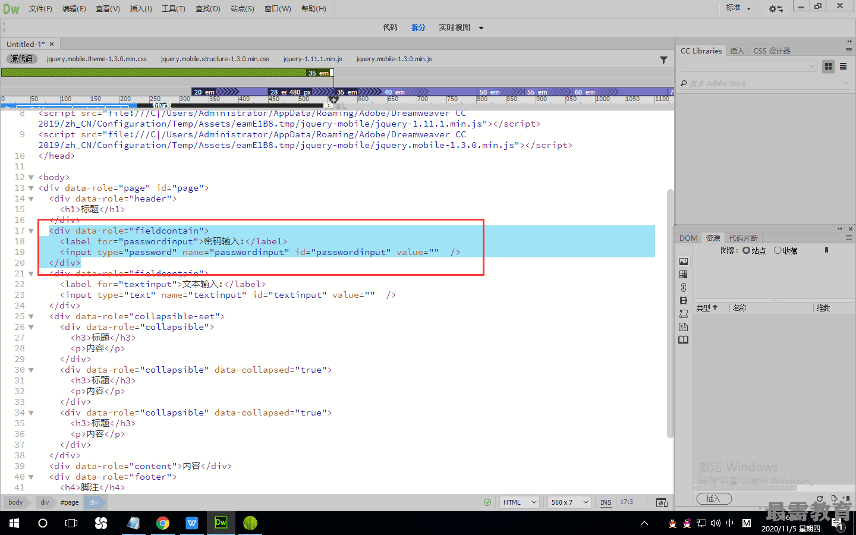The height and width of the screenshot is (535, 856).
Task: Select the Colors asset category icon
Action: point(684,275)
